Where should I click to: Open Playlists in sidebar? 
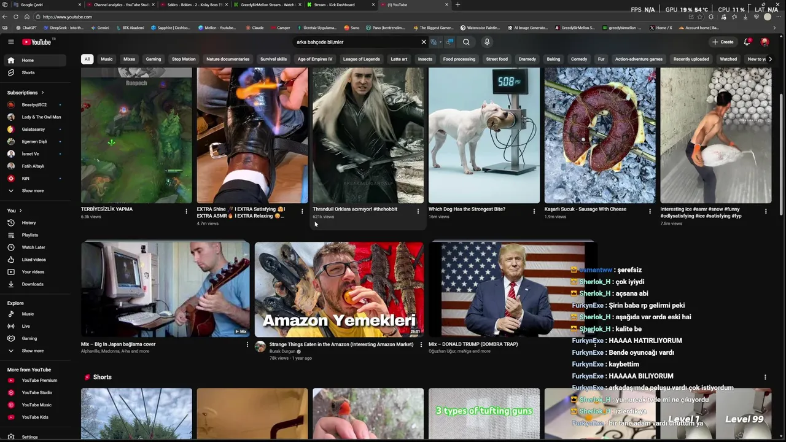point(36,235)
